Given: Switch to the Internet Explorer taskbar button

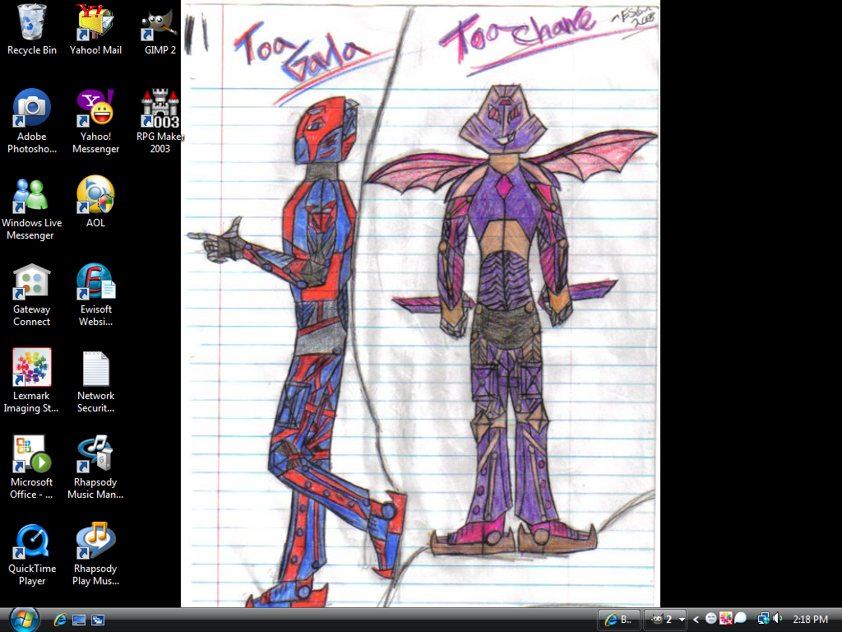Looking at the screenshot, I should [618, 620].
